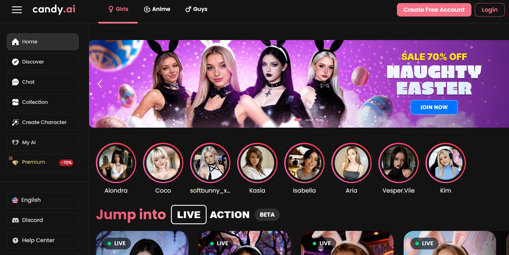Viewport: 509px width, 255px height.
Task: Open Aria's profile avatar
Action: pos(351,163)
